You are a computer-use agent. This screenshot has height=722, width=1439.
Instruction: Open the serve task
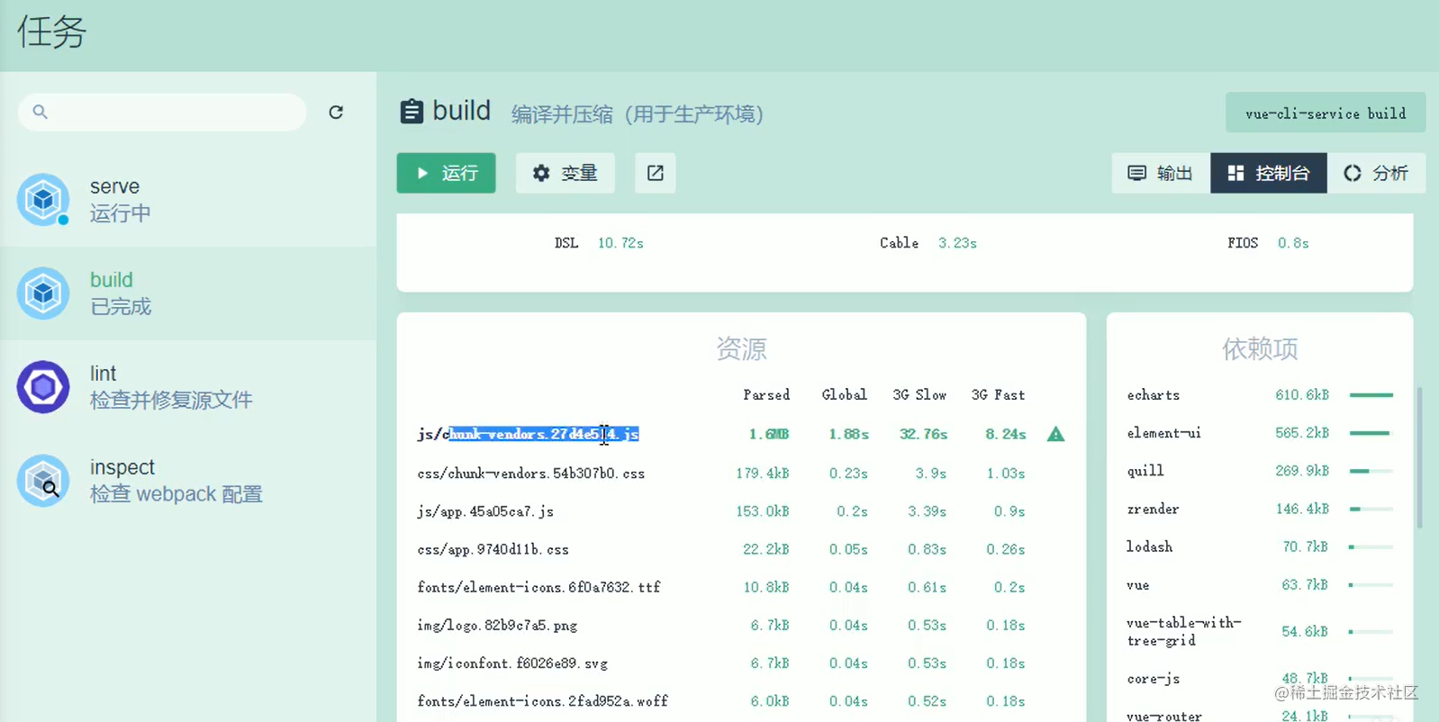188,200
